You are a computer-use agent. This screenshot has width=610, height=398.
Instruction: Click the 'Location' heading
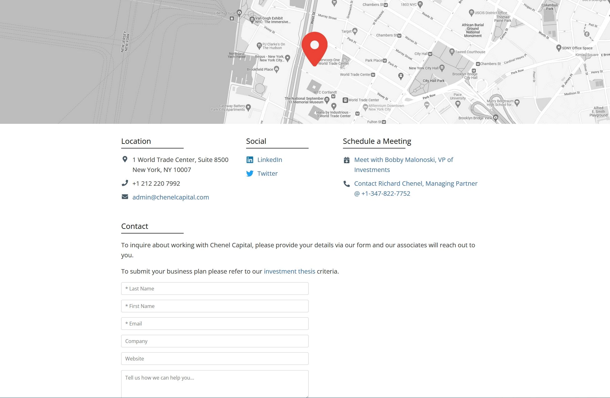point(136,141)
